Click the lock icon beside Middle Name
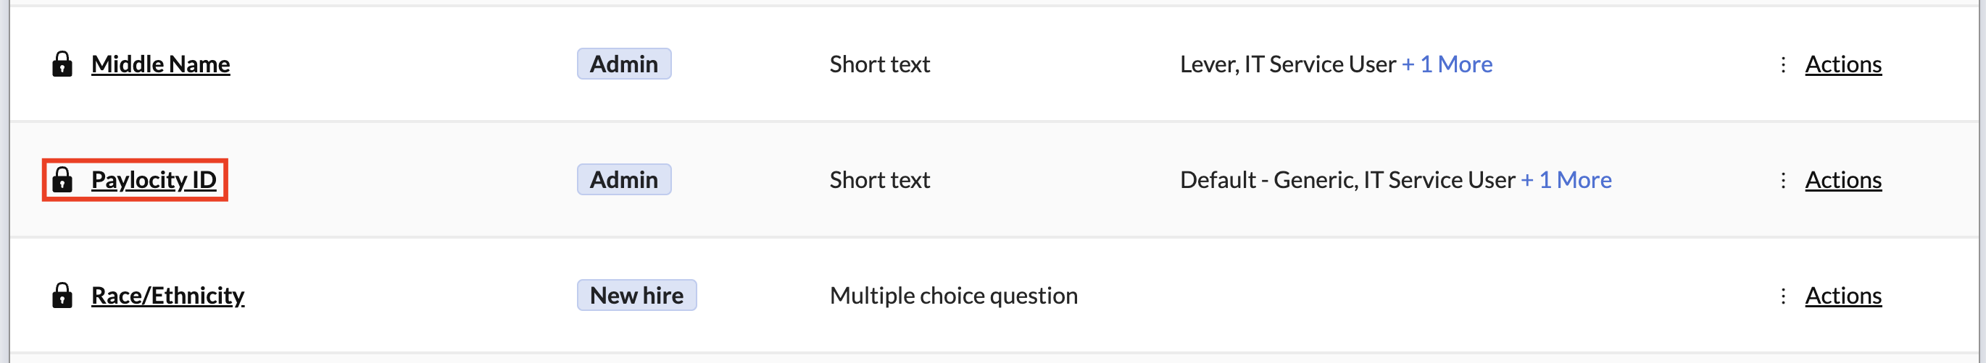 tap(62, 64)
